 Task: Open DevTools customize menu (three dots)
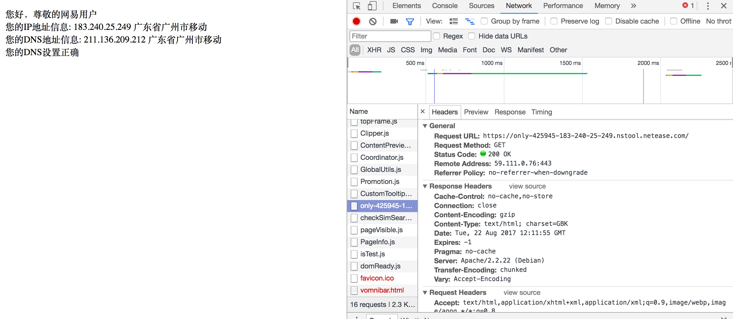(x=708, y=6)
